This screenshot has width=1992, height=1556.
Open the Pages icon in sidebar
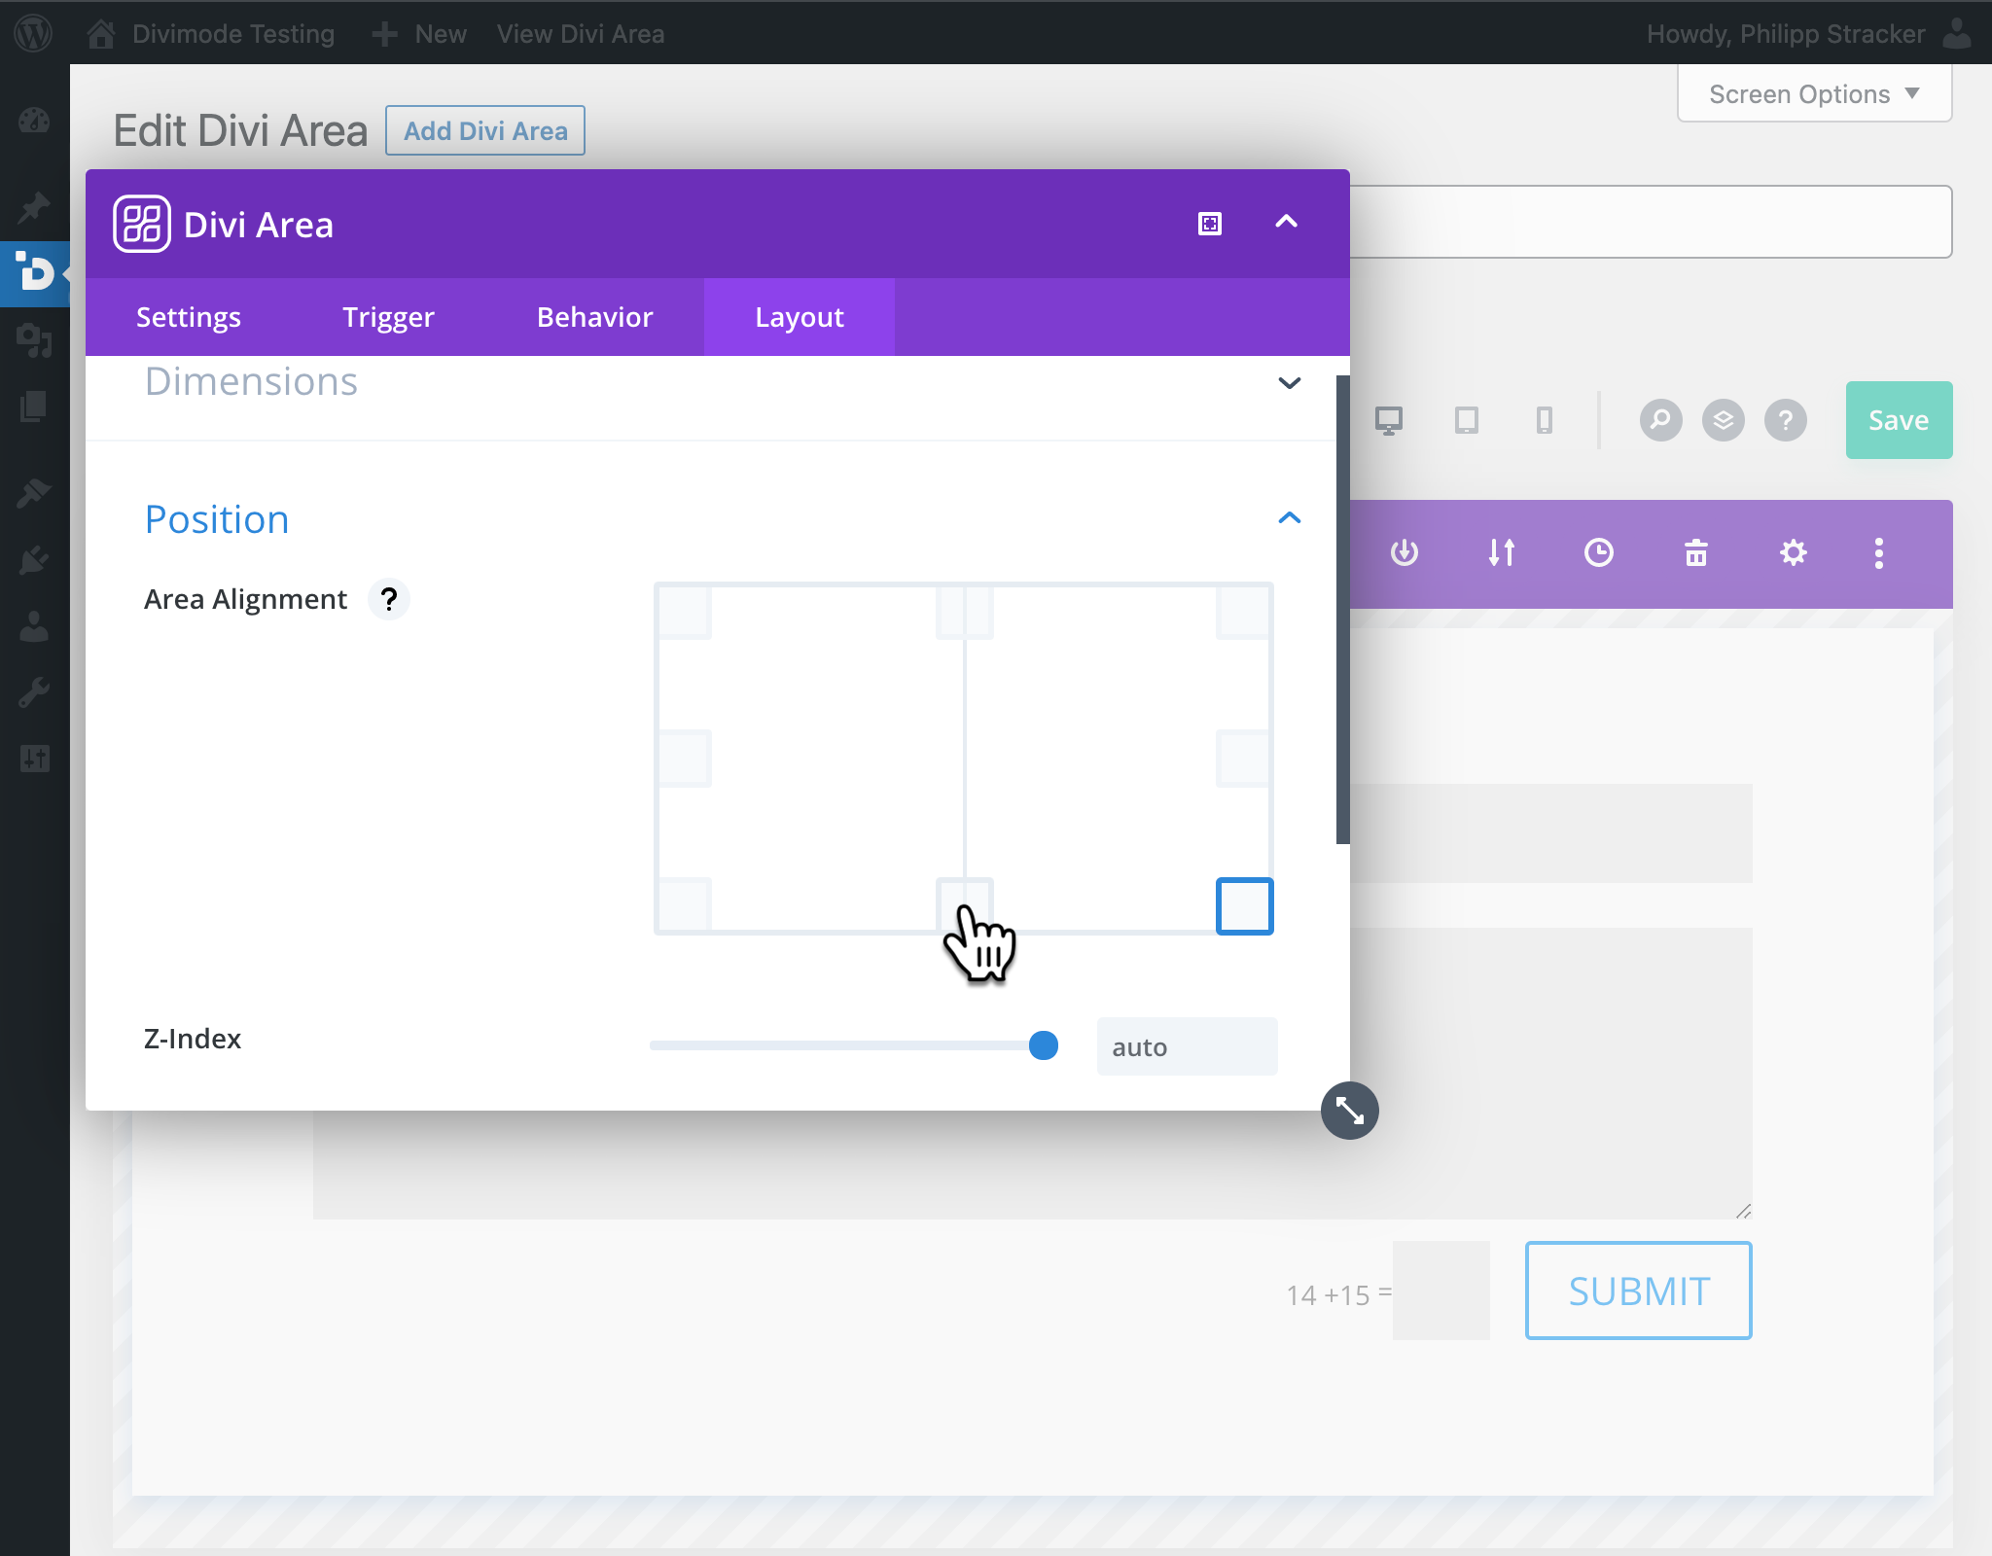point(34,407)
